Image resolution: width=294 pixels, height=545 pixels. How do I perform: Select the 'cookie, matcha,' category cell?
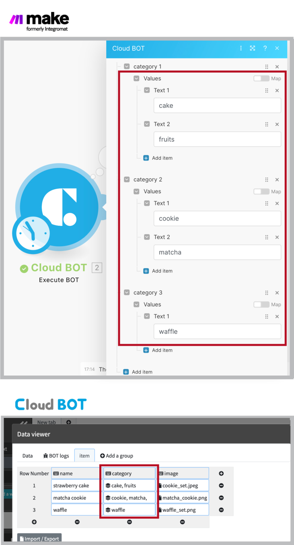point(130,498)
